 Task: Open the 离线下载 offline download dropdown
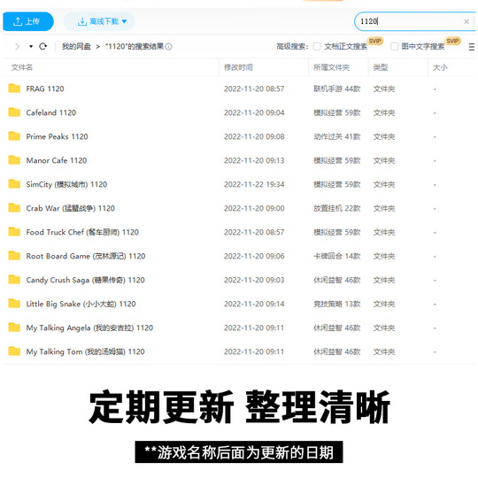(99, 21)
